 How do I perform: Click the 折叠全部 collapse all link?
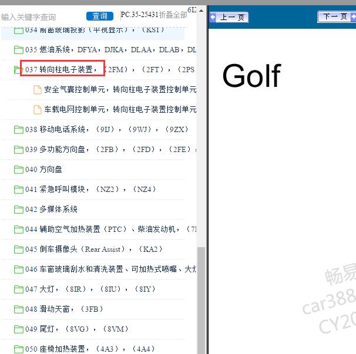pyautogui.click(x=173, y=15)
